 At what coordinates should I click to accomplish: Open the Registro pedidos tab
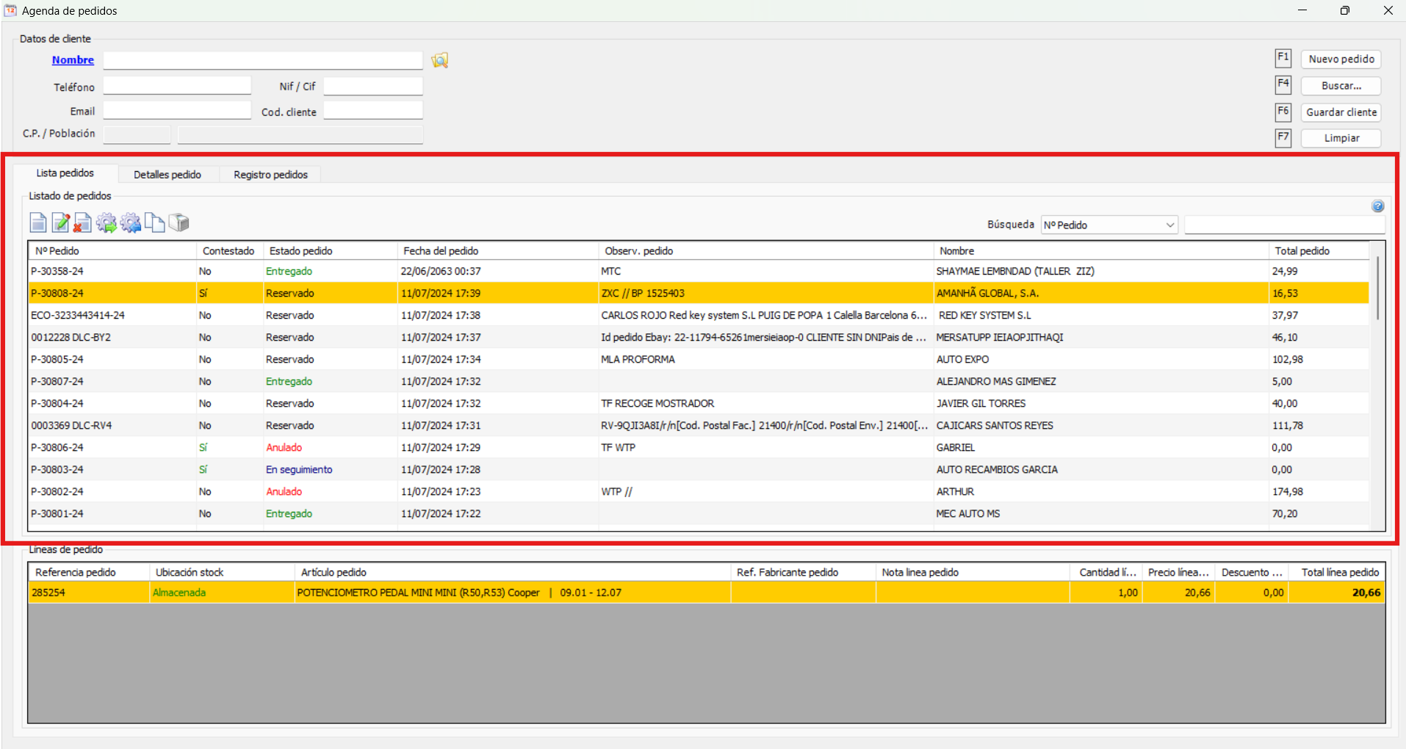coord(270,175)
